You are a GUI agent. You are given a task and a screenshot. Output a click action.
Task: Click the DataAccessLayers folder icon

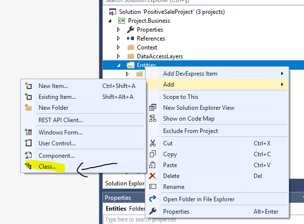point(130,56)
